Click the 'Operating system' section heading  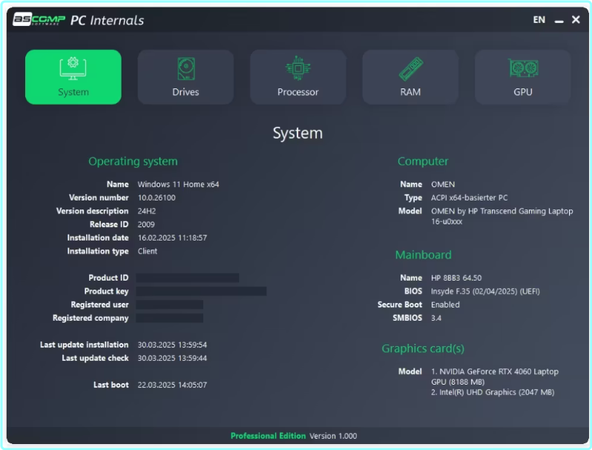coord(133,161)
